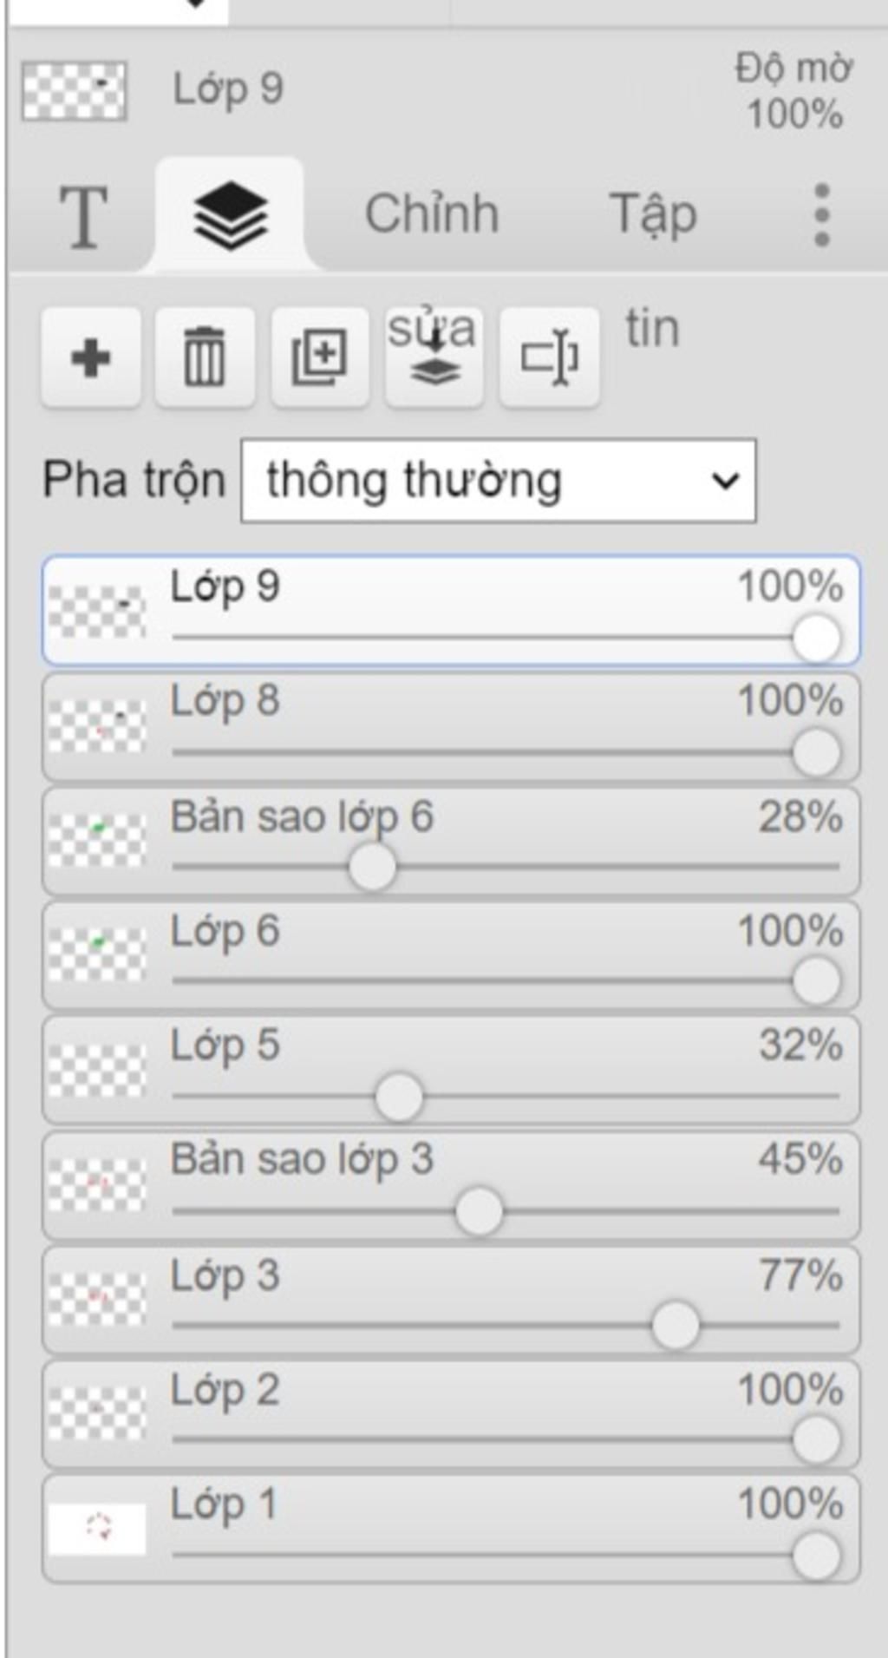
Task: Open the Pha trộn blend mode dropdown
Action: click(x=498, y=481)
